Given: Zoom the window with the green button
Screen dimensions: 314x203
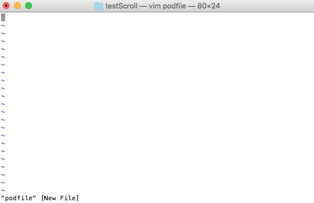Looking at the screenshot, I should [29, 6].
